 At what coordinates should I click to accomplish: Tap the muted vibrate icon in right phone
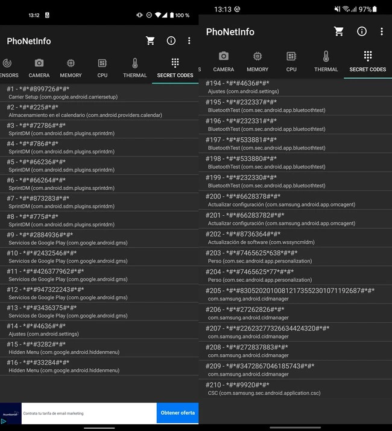pyautogui.click(x=337, y=9)
